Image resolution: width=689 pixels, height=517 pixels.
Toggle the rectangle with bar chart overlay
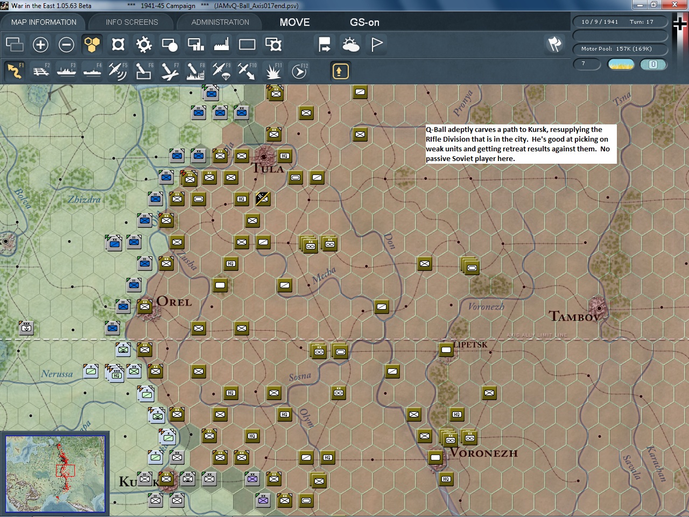(x=195, y=44)
